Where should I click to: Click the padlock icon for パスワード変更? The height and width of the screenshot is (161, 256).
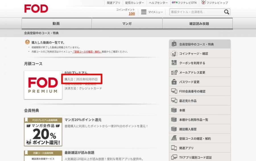(174, 82)
